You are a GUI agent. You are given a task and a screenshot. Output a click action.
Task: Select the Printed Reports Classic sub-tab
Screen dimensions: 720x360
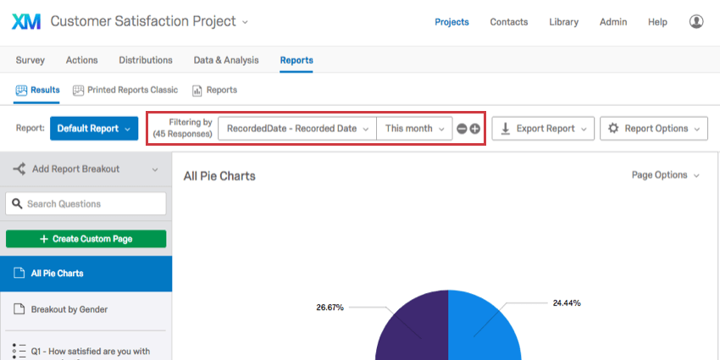[125, 90]
